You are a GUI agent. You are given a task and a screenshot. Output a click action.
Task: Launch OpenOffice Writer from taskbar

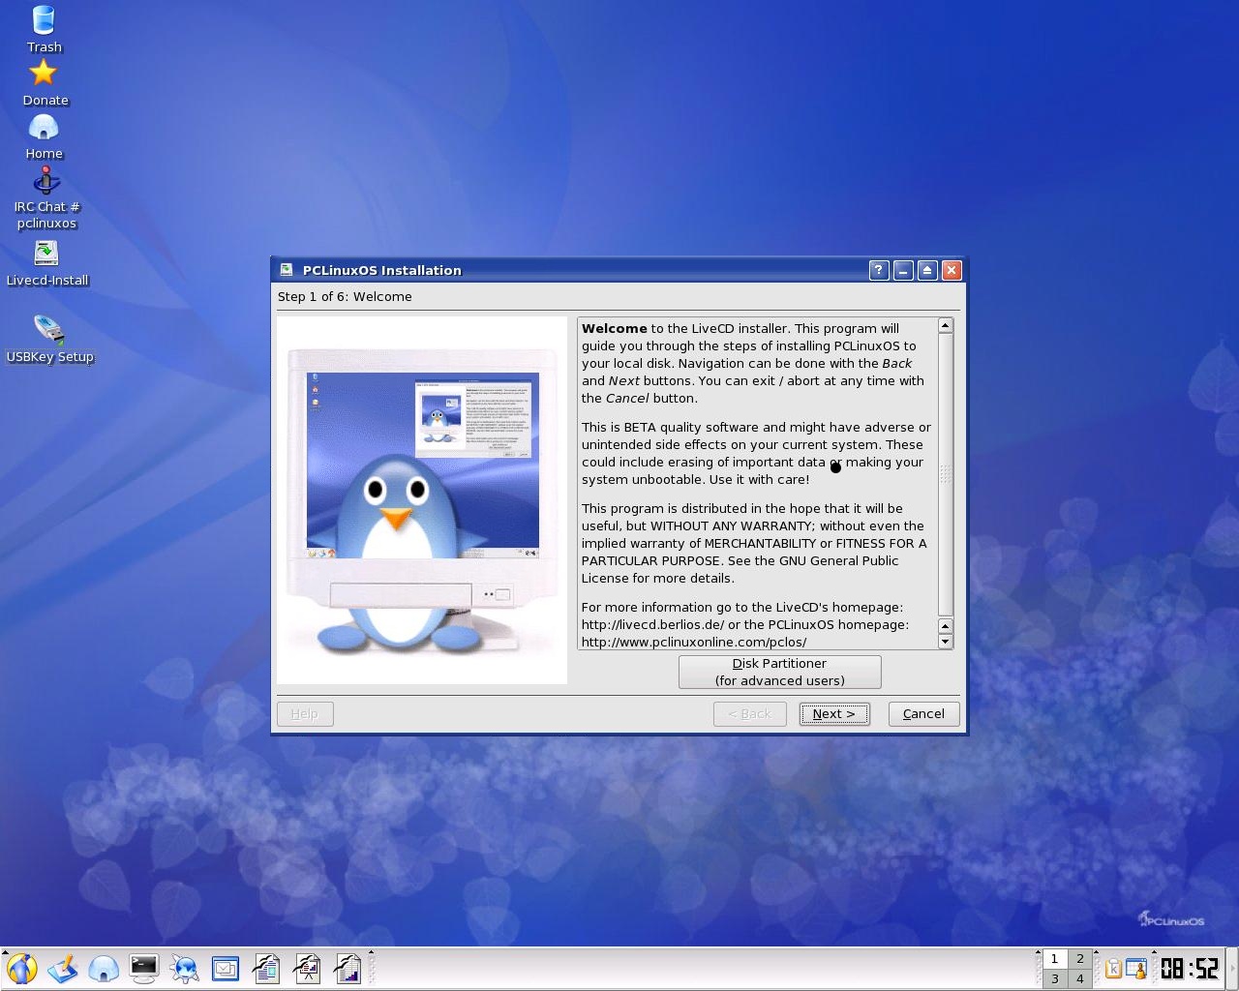click(x=266, y=969)
